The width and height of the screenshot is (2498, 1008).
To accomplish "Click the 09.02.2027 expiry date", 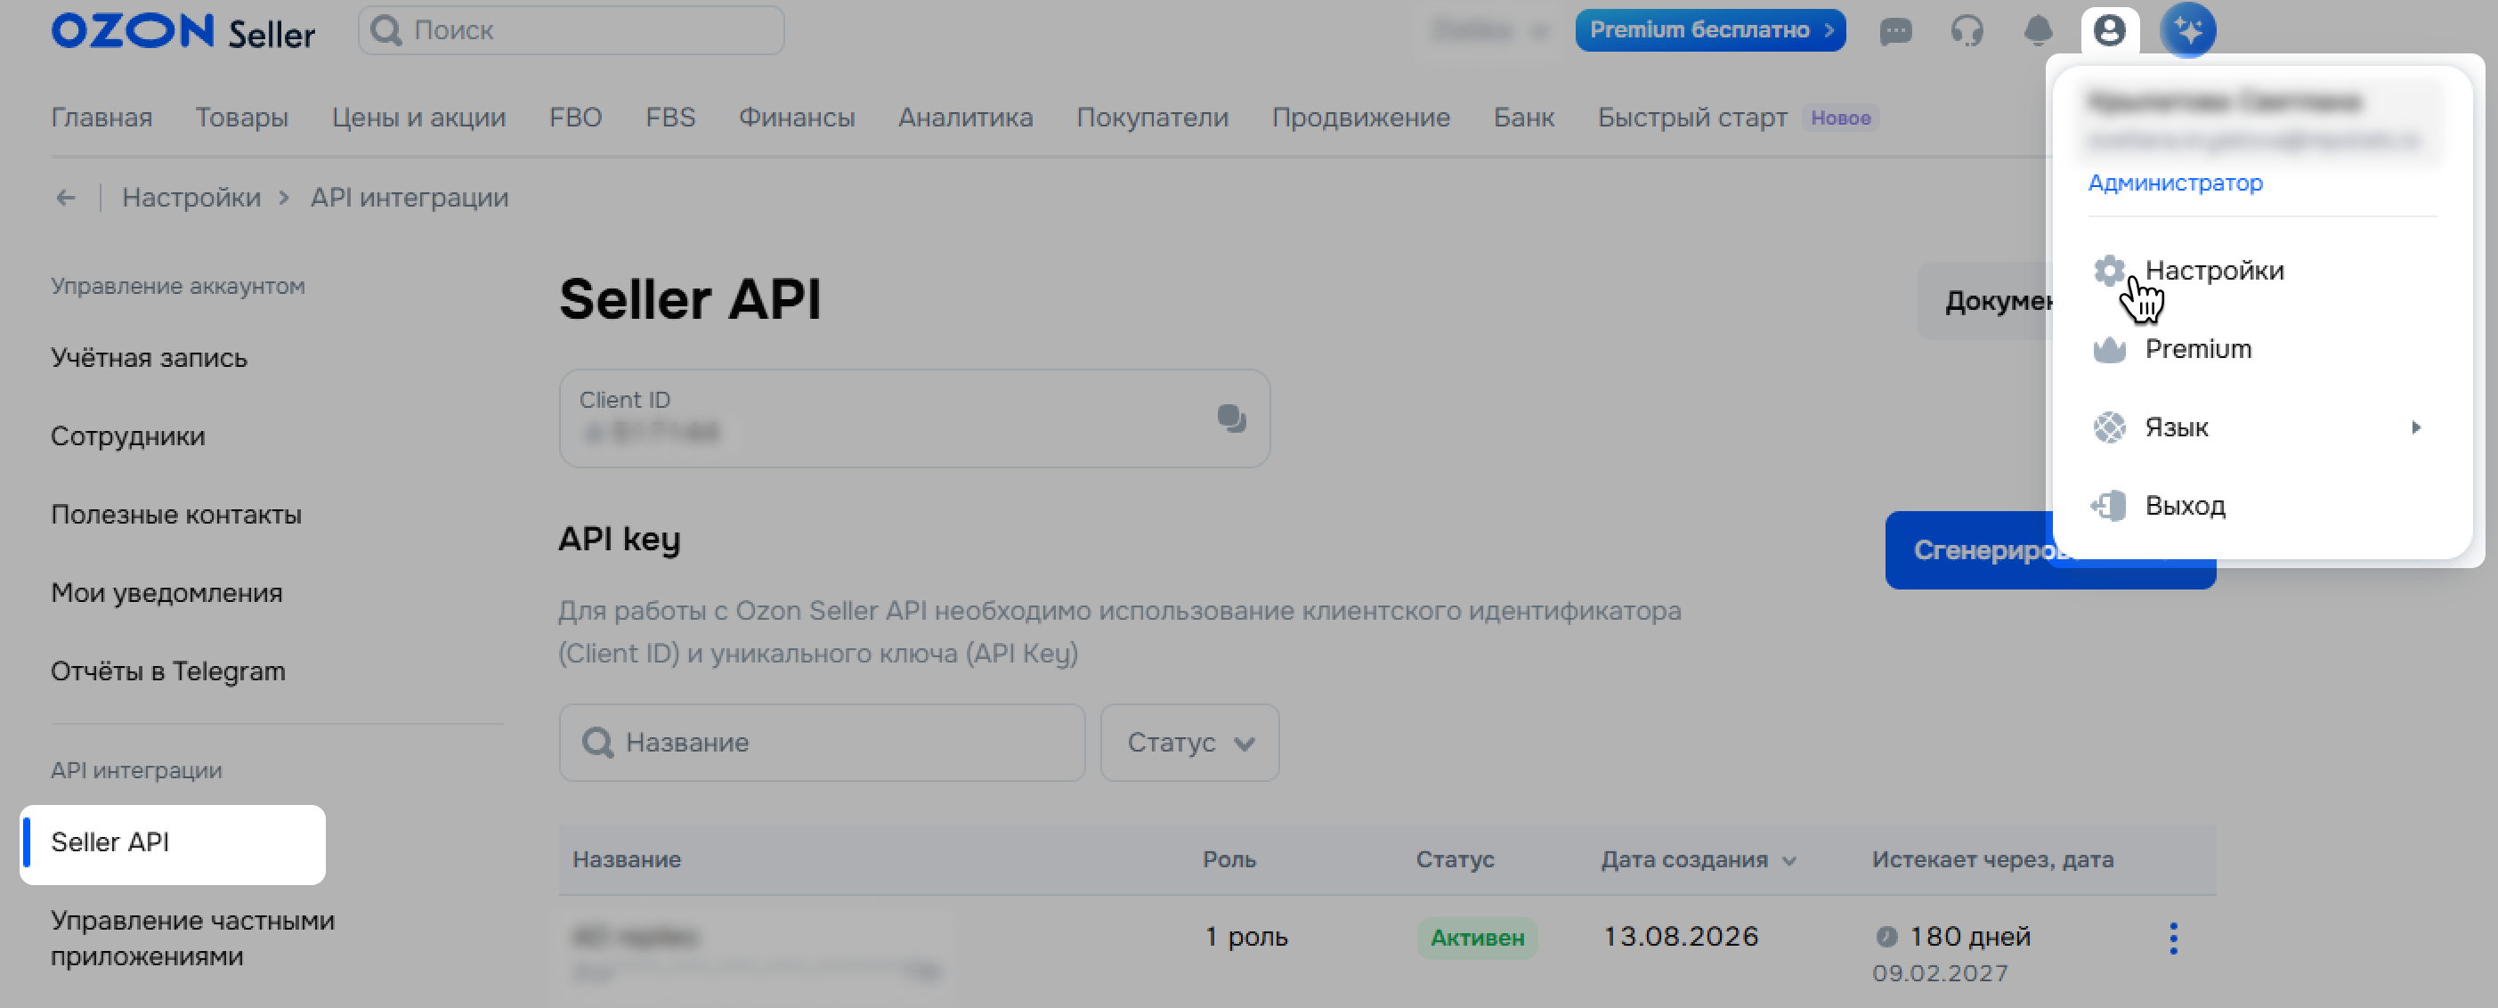I will [x=1940, y=973].
